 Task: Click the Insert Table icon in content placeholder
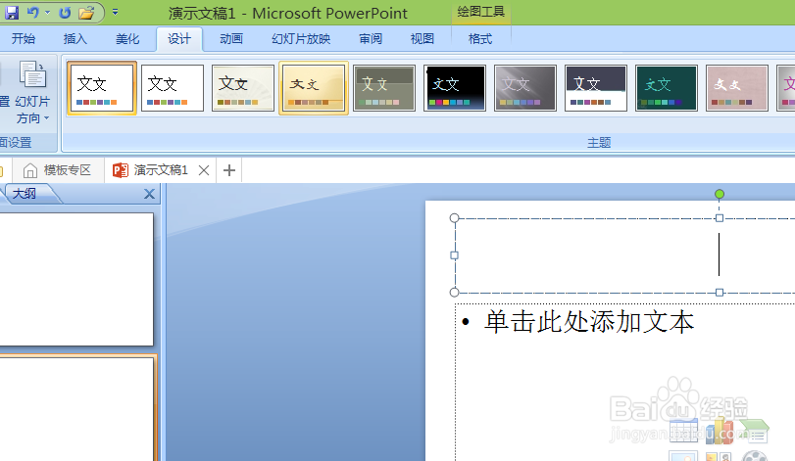(x=683, y=431)
